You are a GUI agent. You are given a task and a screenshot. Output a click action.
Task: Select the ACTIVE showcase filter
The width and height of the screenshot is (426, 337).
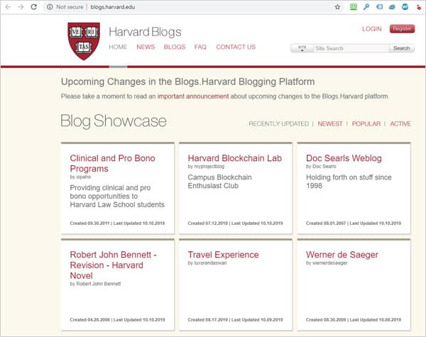point(400,124)
